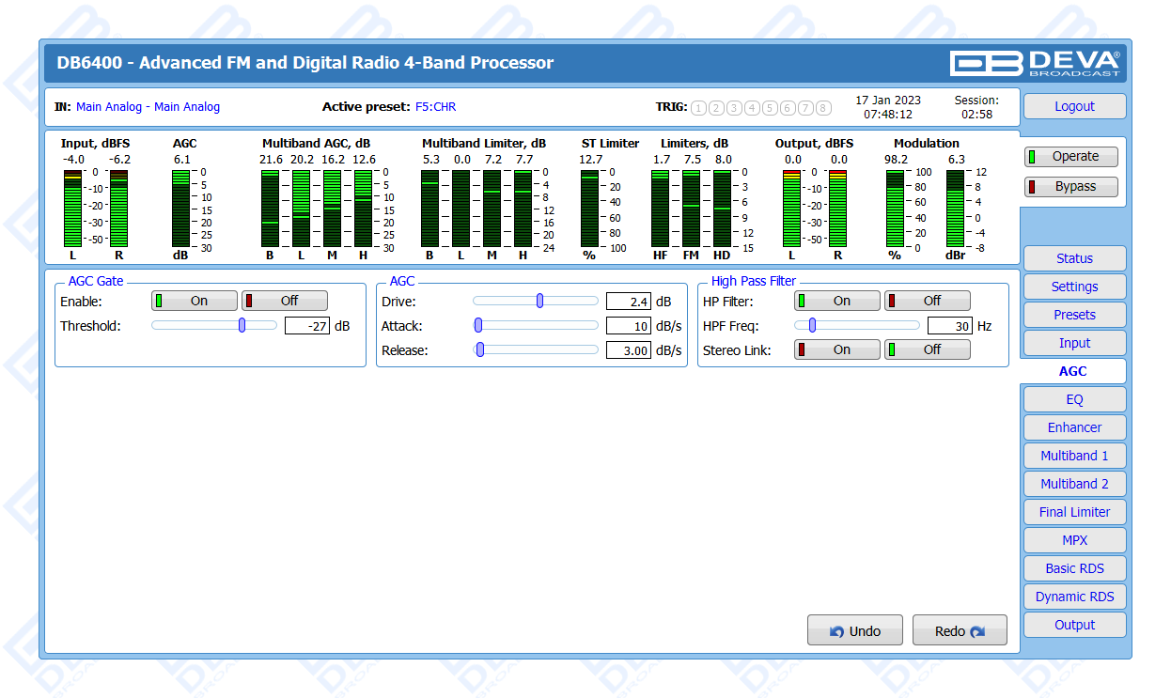1171x698 pixels.
Task: Switch processor to Operate mode
Action: click(x=1070, y=157)
